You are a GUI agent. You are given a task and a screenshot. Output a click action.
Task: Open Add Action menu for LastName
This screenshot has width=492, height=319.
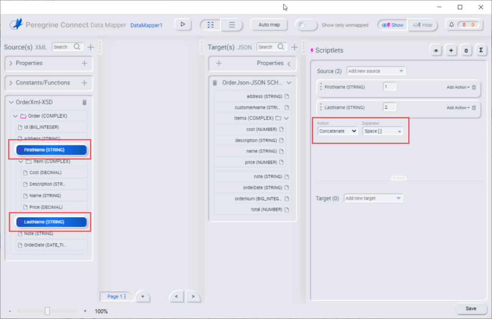(x=458, y=108)
